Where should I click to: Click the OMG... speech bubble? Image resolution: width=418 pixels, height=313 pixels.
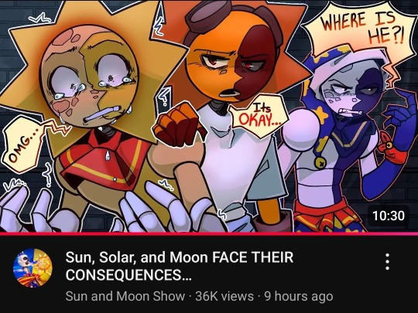coord(22,145)
